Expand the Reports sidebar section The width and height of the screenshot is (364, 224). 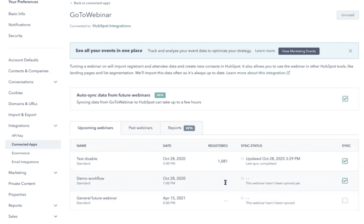click(x=55, y=206)
